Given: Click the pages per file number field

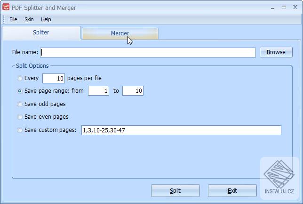Looking at the screenshot, I should pos(54,78).
